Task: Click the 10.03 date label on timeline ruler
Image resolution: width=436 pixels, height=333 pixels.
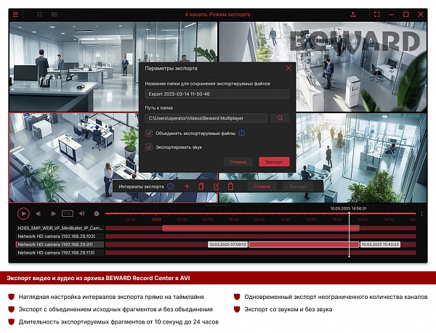Action: pyautogui.click(x=156, y=220)
